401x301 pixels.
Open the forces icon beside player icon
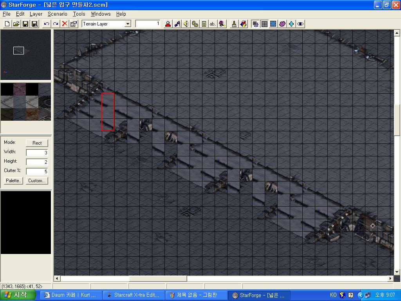pyautogui.click(x=177, y=24)
